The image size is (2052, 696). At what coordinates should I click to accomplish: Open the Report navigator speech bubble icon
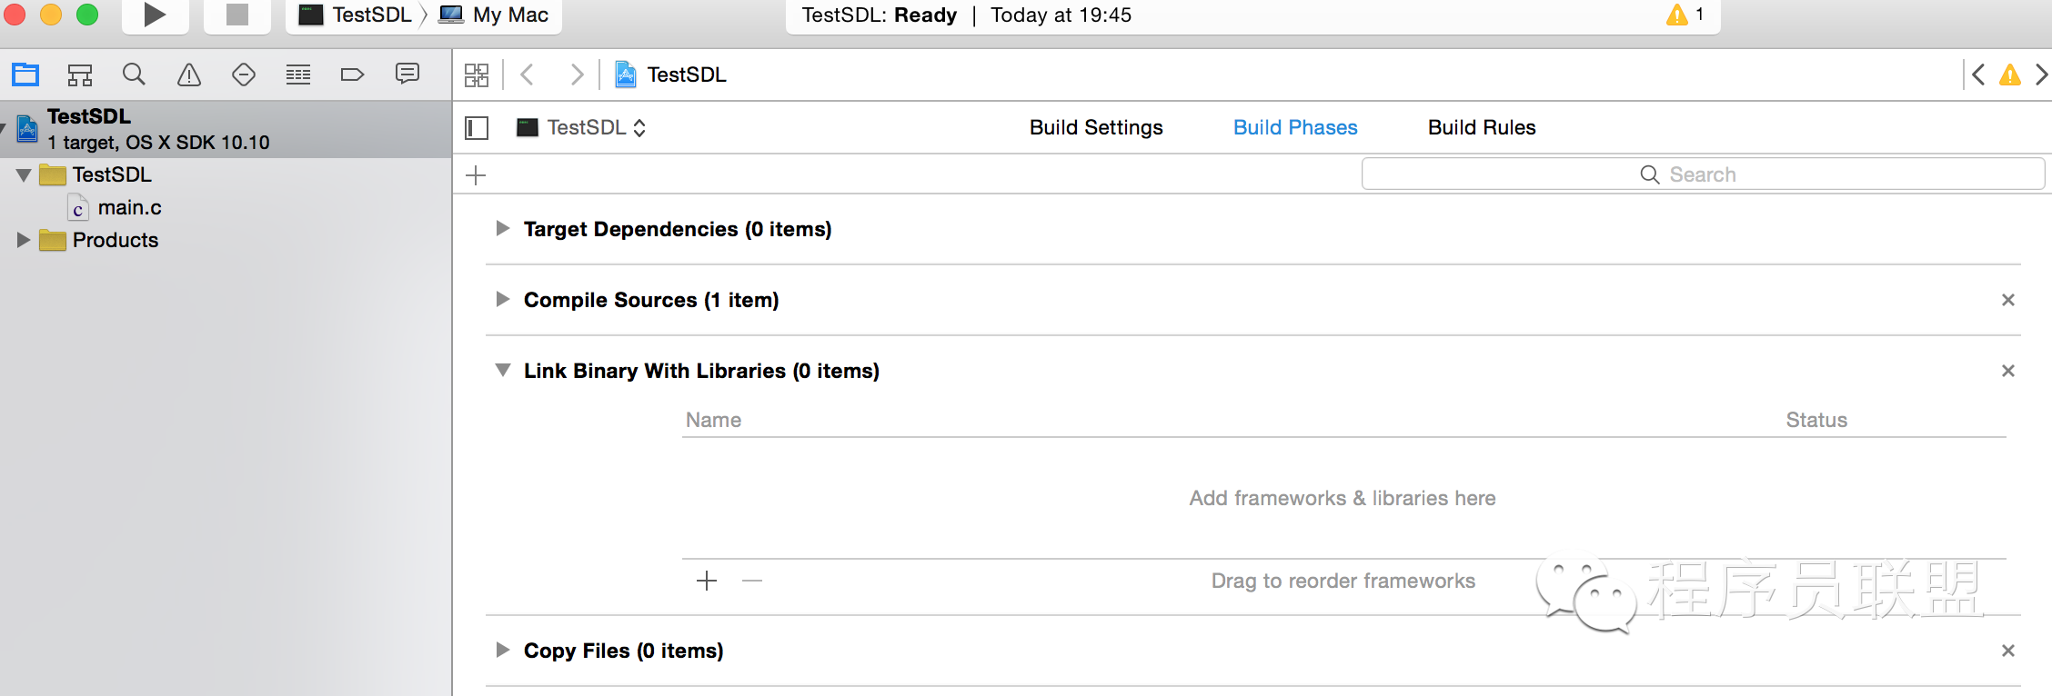tap(407, 74)
